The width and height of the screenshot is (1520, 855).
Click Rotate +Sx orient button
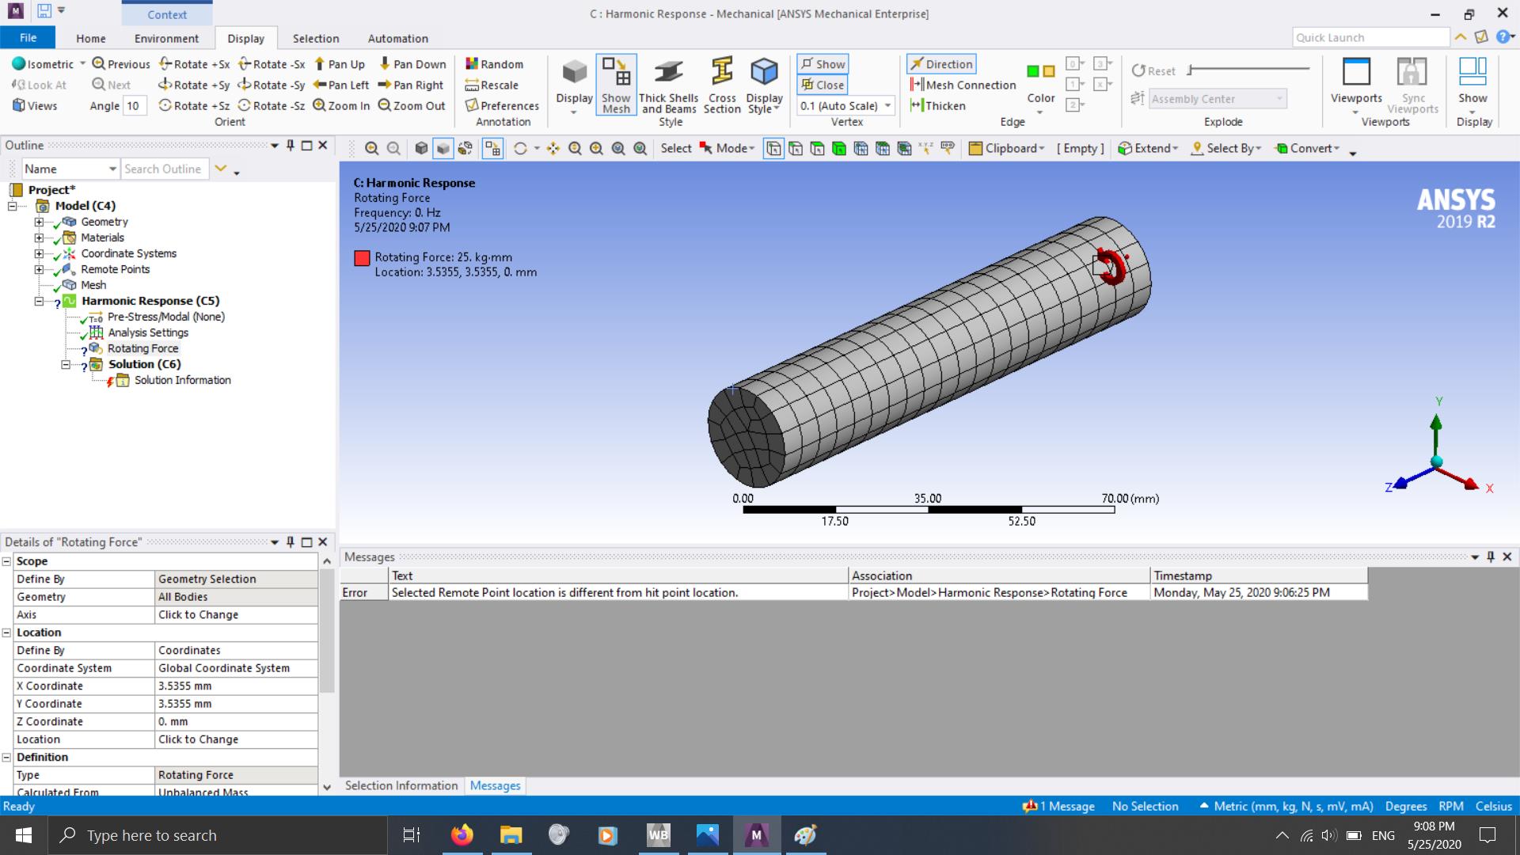(195, 64)
